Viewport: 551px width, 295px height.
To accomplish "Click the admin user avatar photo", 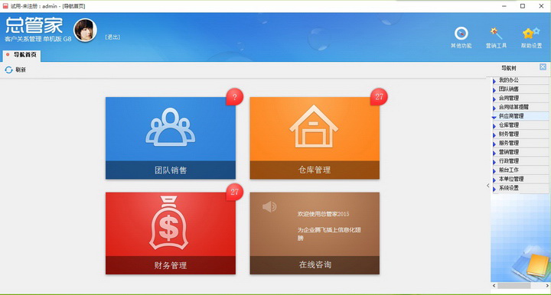I will (x=85, y=30).
